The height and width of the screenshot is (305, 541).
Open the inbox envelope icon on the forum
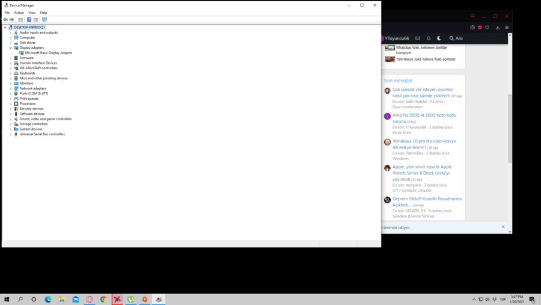(418, 39)
